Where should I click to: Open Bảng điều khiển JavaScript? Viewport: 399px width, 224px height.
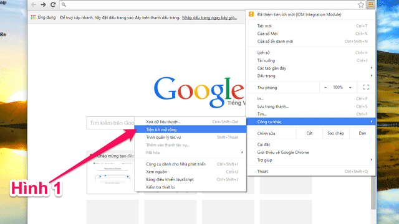[190, 180]
